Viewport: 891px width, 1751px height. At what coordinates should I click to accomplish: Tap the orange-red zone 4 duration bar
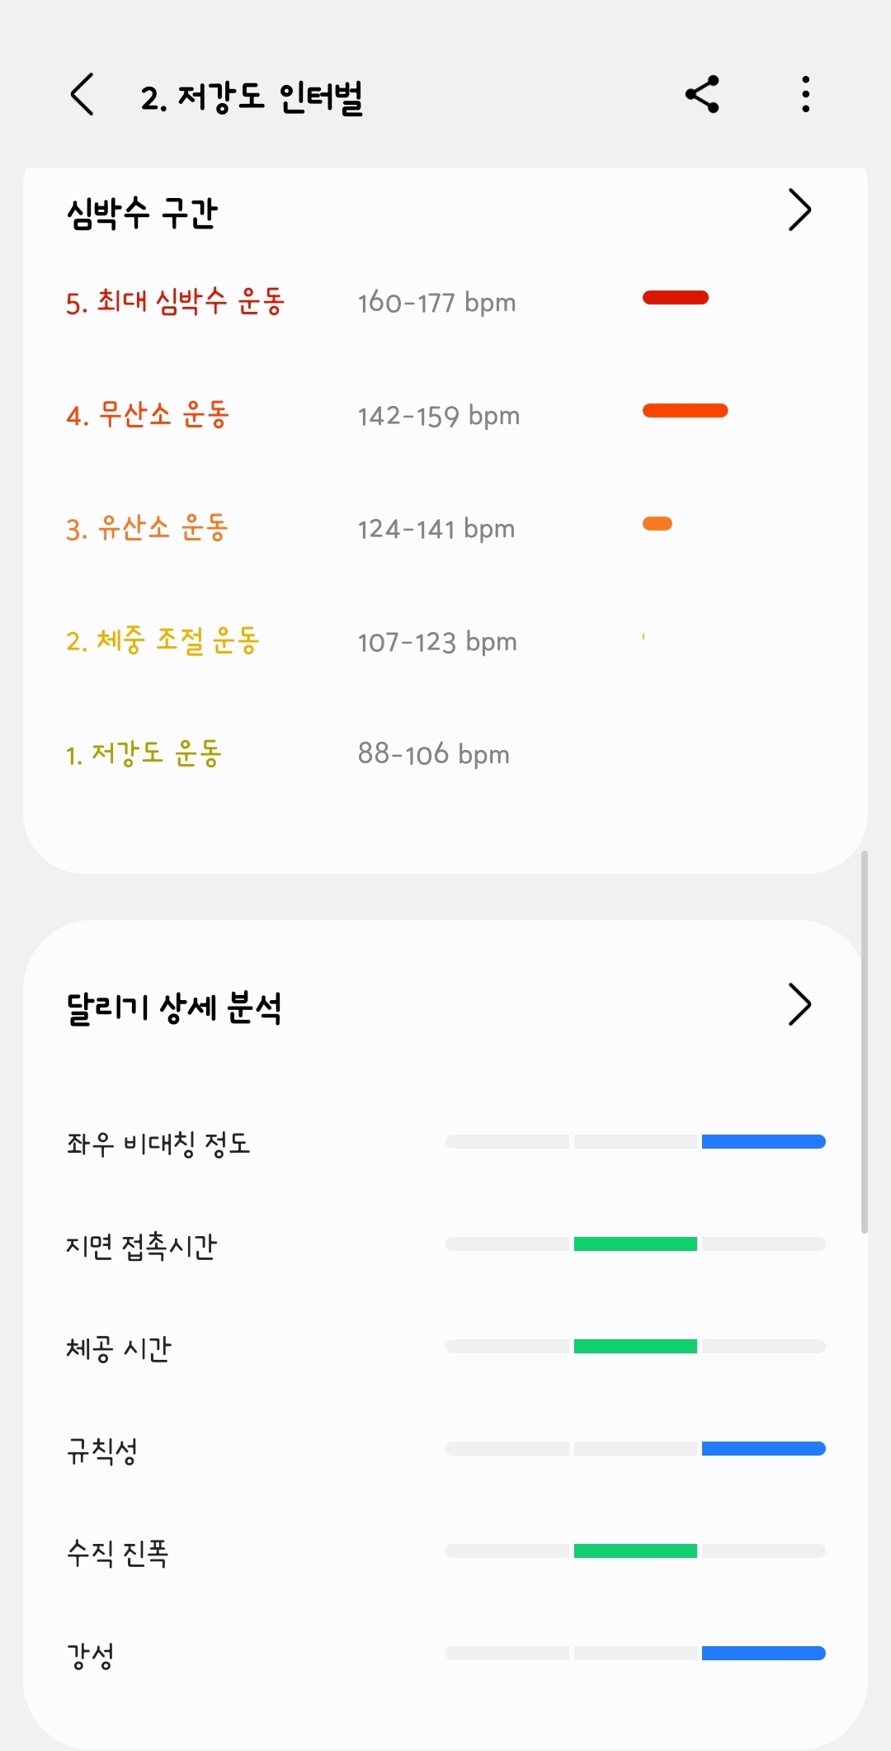pos(686,411)
